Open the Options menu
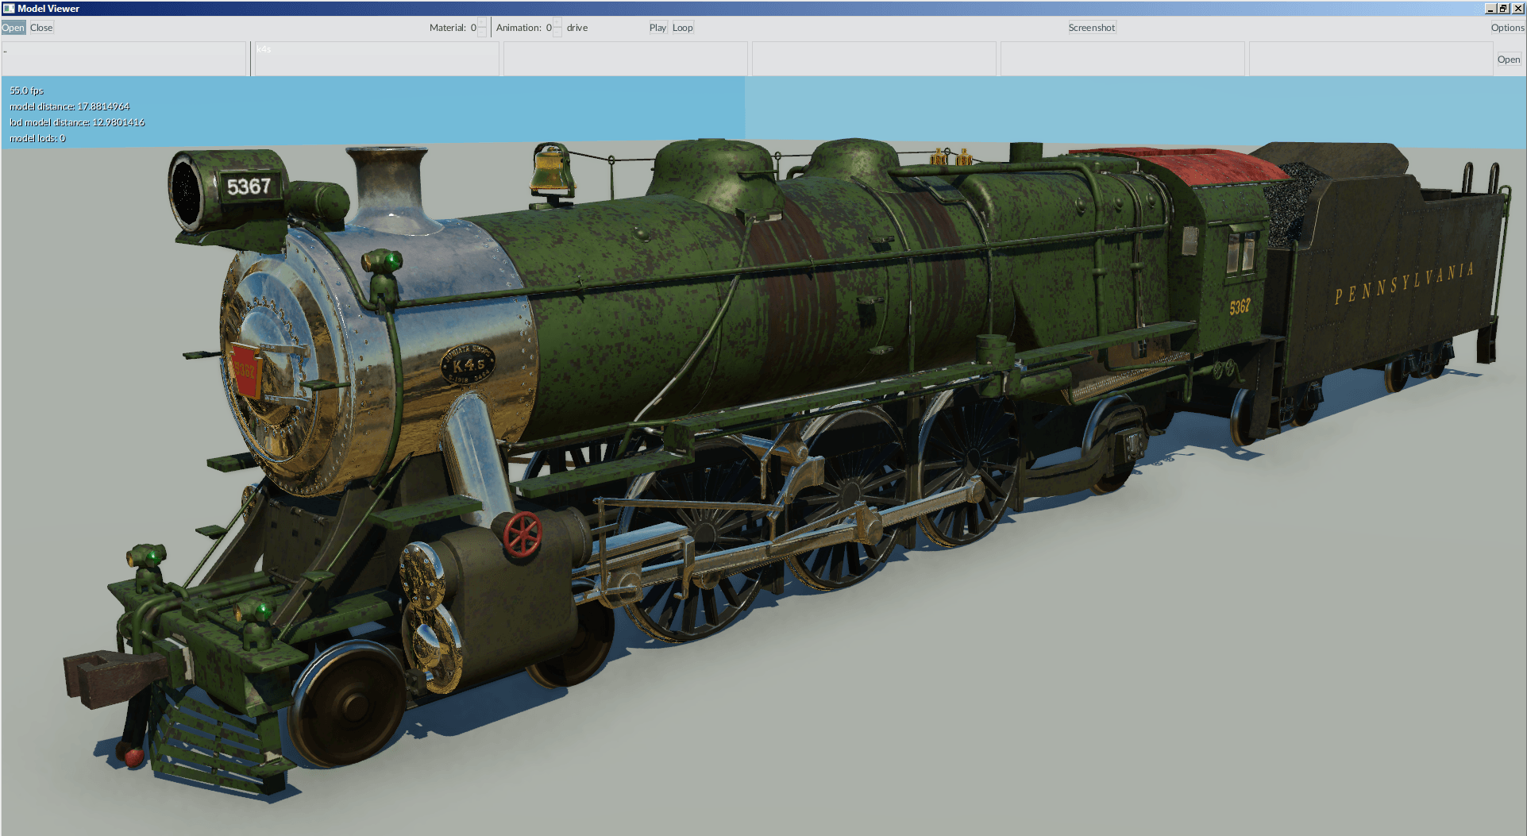Viewport: 1527px width, 836px height. (1507, 28)
